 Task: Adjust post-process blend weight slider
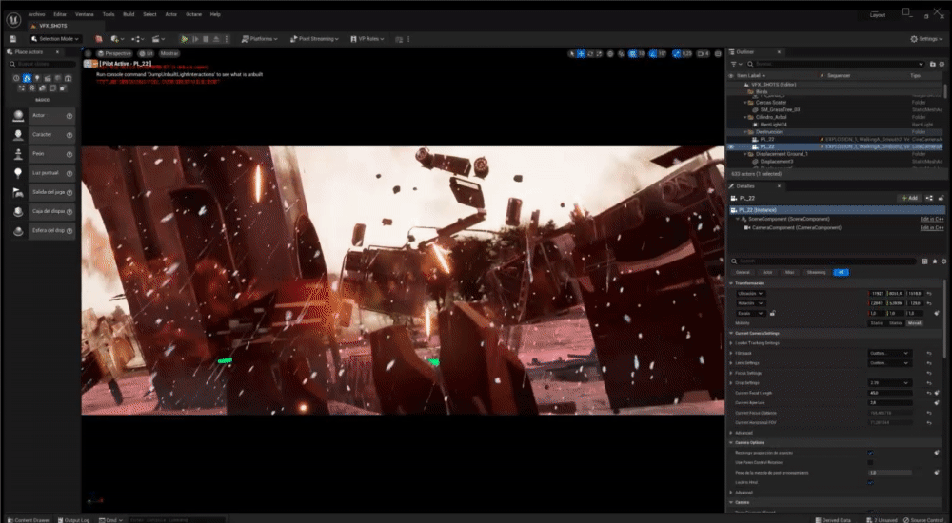pos(889,472)
